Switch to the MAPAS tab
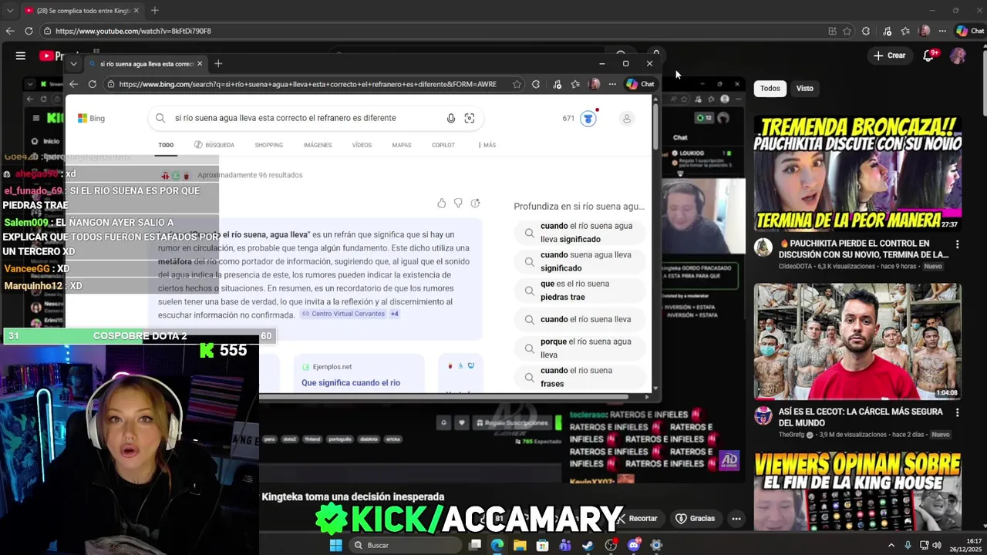Viewport: 987px width, 555px height. click(x=401, y=145)
